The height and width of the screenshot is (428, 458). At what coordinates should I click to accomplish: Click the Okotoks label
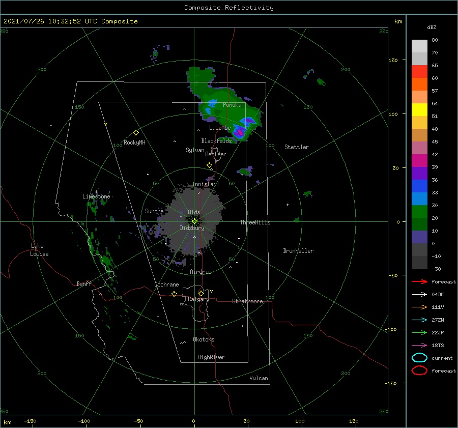click(204, 339)
